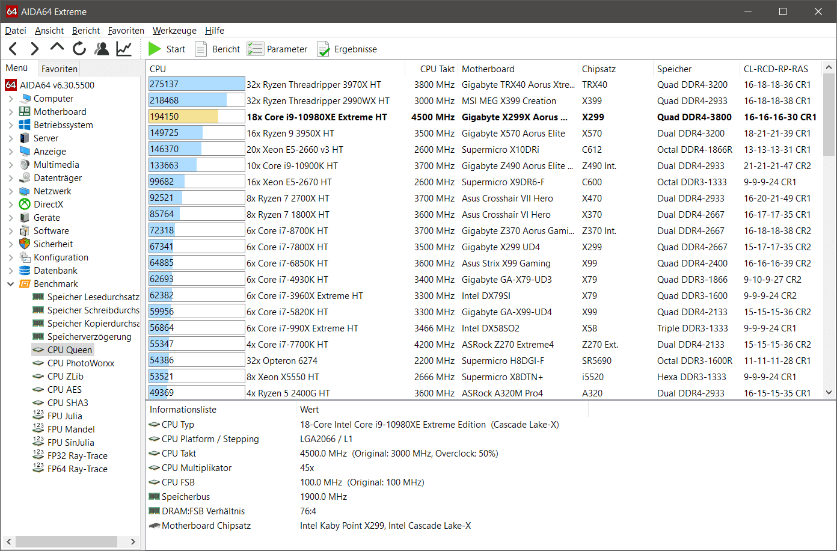Select the Benchmark folder icon

click(x=25, y=284)
